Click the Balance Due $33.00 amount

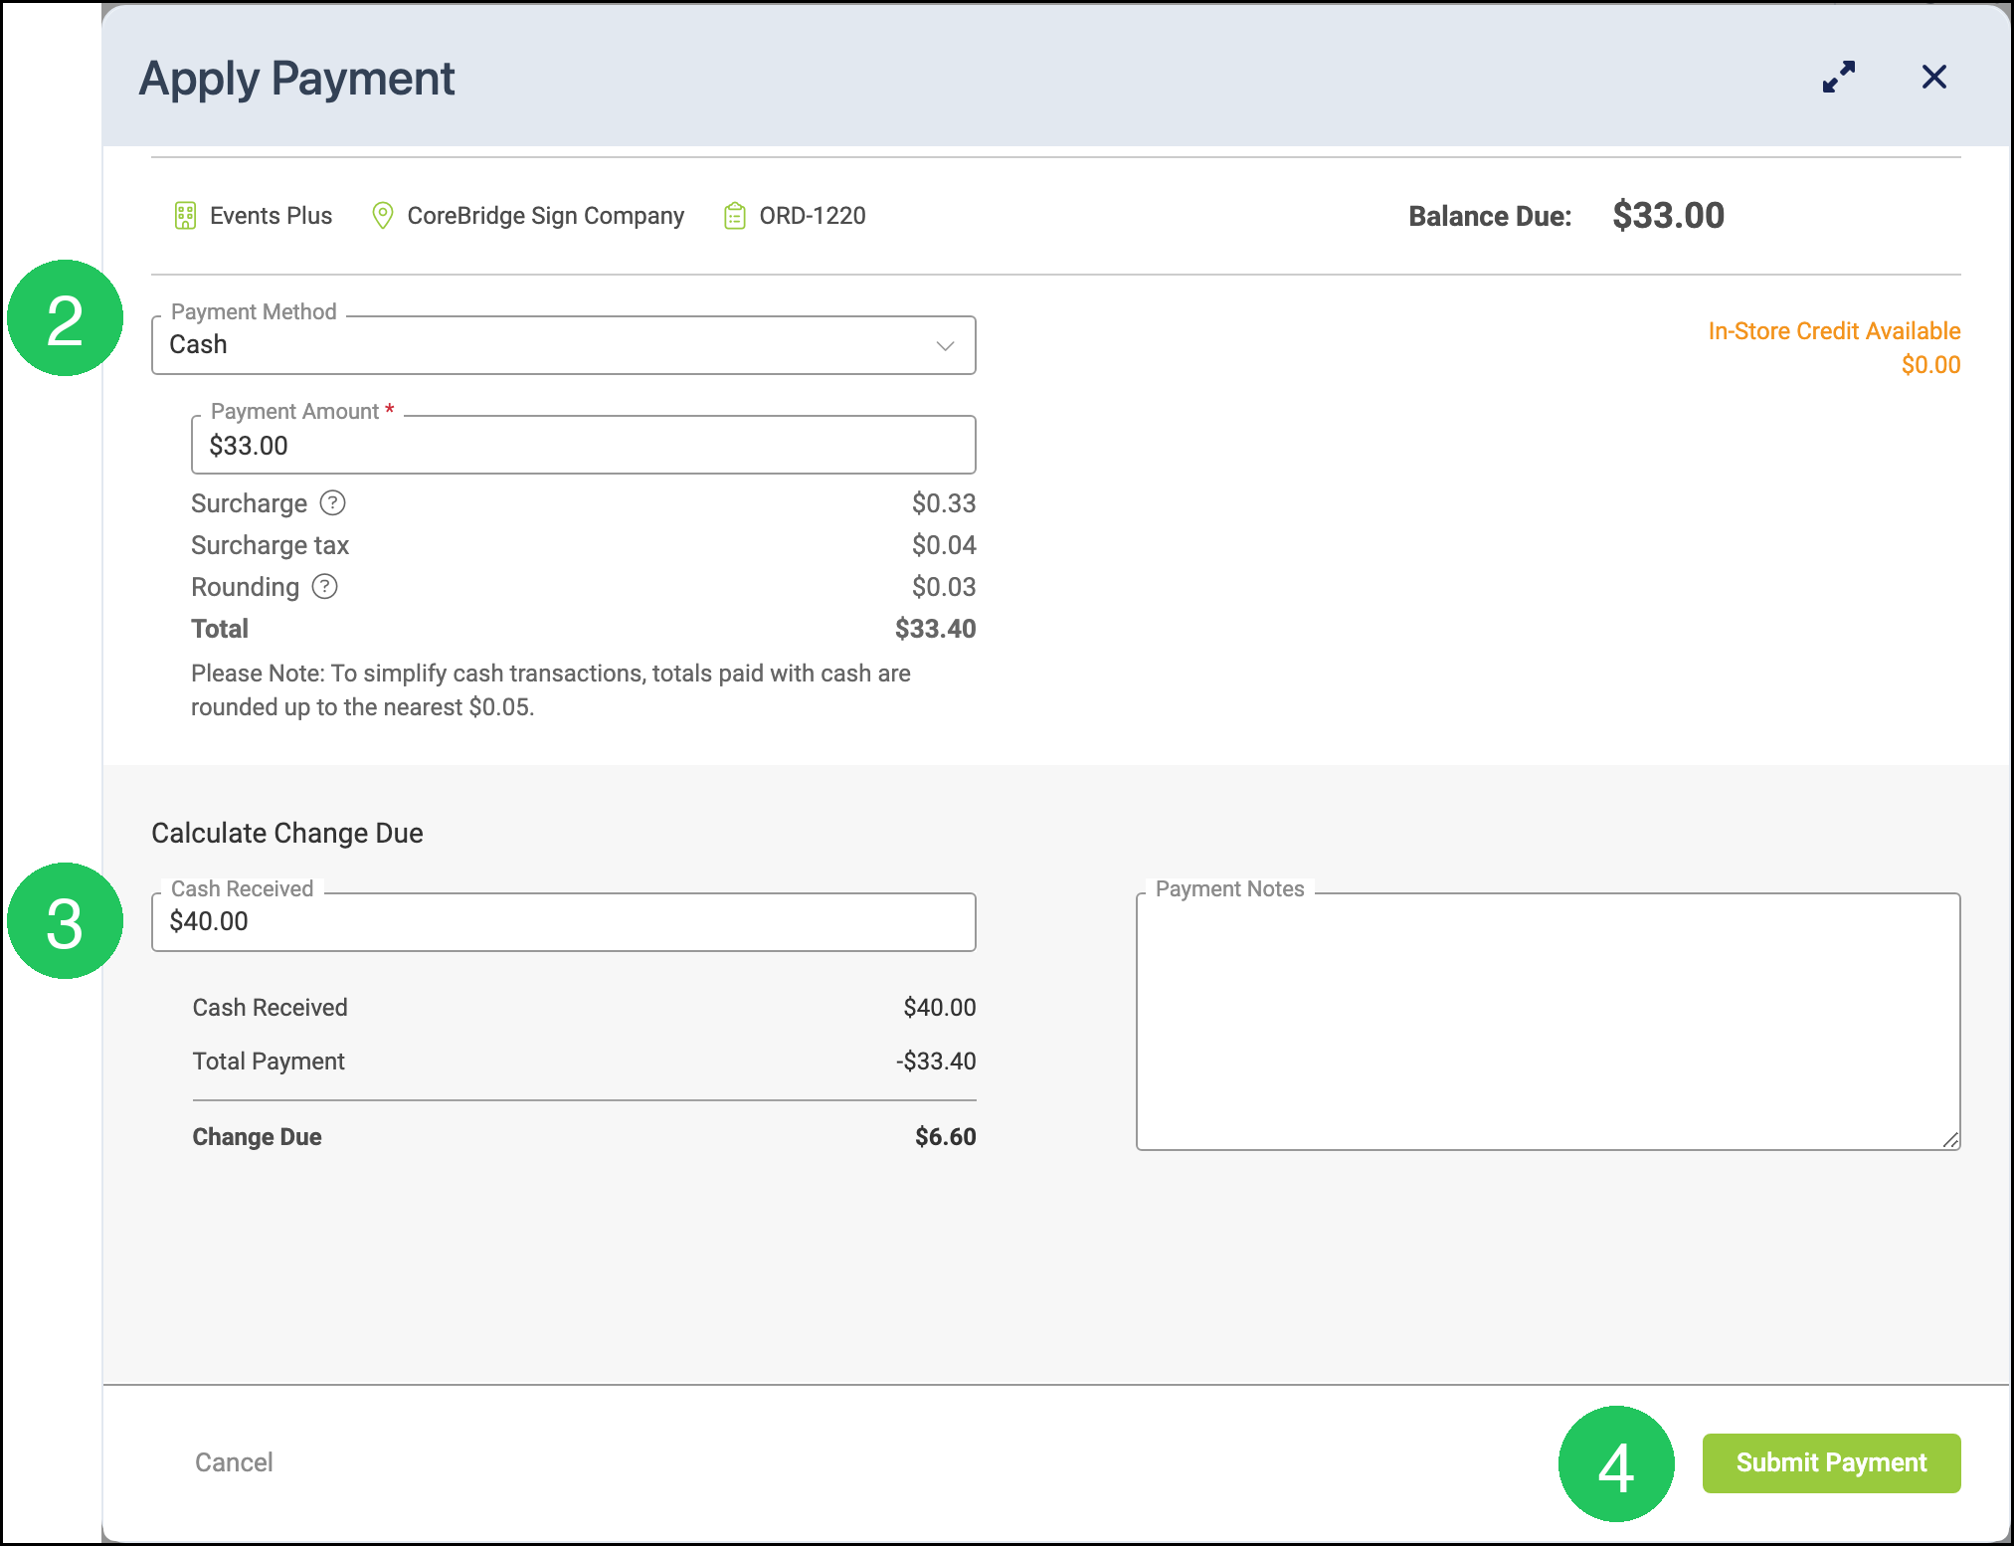tap(1668, 216)
